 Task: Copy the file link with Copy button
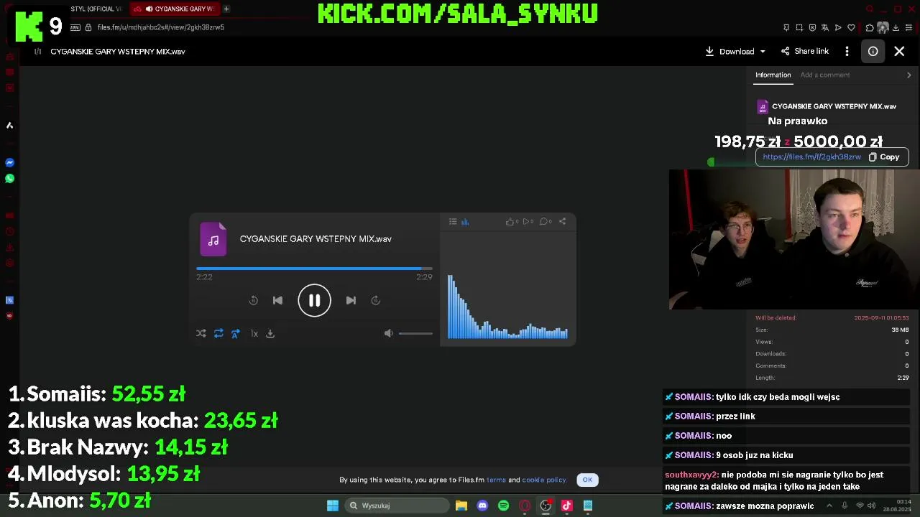coord(884,157)
